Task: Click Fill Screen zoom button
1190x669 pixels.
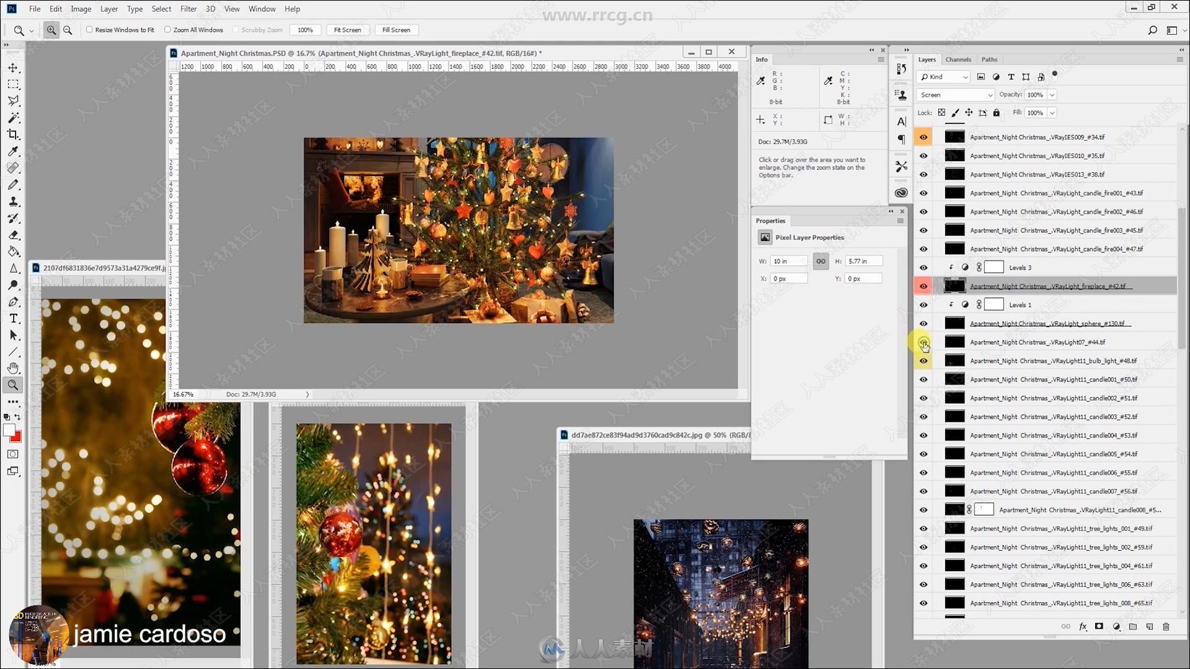Action: tap(397, 29)
